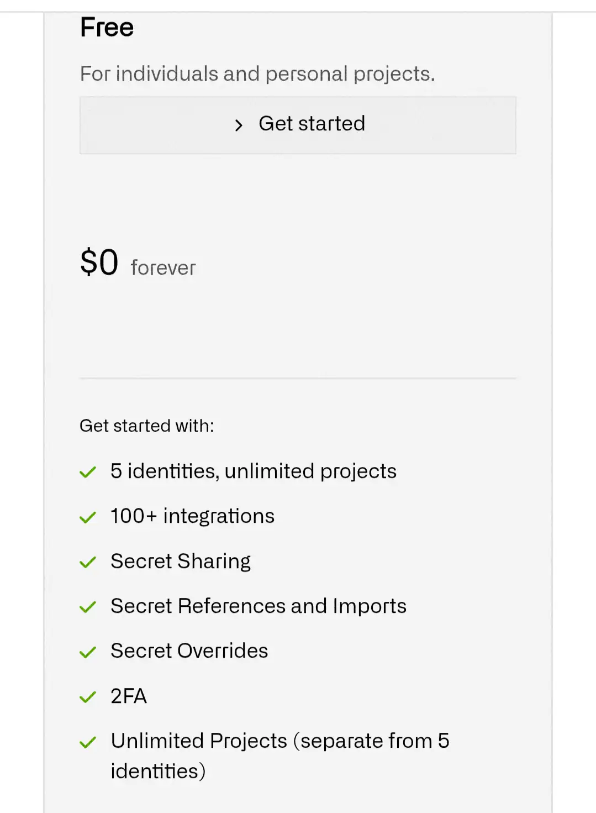Click the Get started button
This screenshot has height=813, width=596.
pyautogui.click(x=298, y=125)
